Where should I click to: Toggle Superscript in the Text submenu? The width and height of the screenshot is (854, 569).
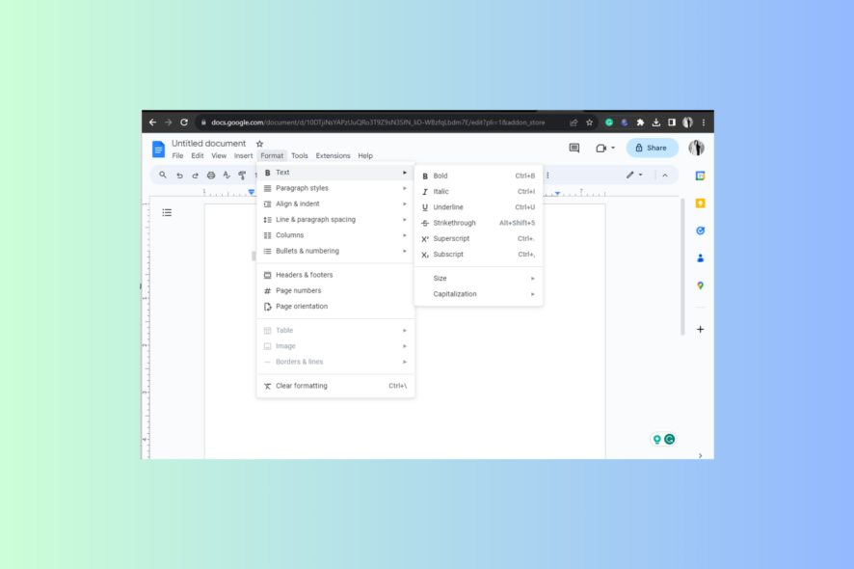click(x=448, y=238)
